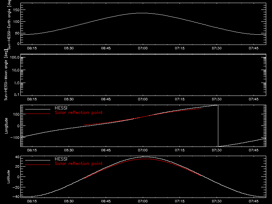This screenshot has height=204, width=272.
Task: Click 07:15 time label under Moon angle plot
Action: pyautogui.click(x=180, y=99)
